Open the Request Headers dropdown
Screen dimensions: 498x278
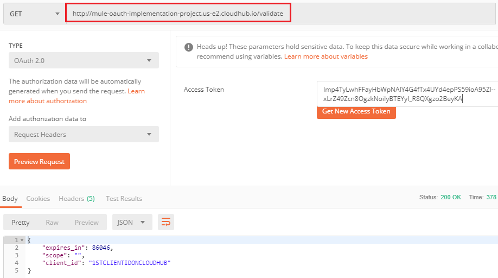tap(84, 135)
